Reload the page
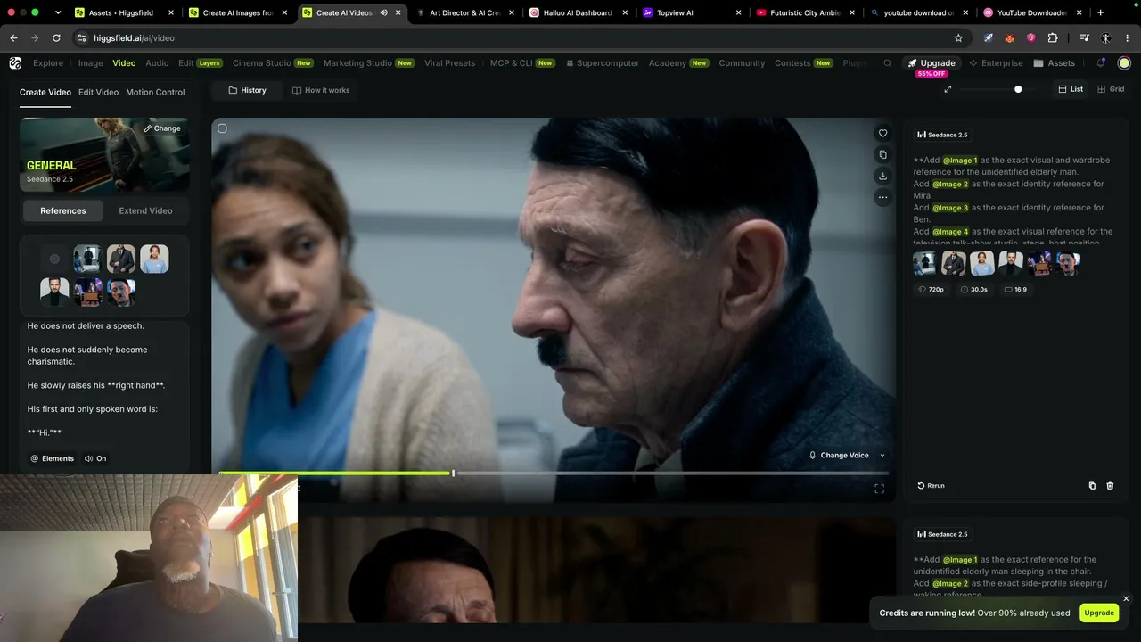1141x642 pixels. [x=56, y=38]
